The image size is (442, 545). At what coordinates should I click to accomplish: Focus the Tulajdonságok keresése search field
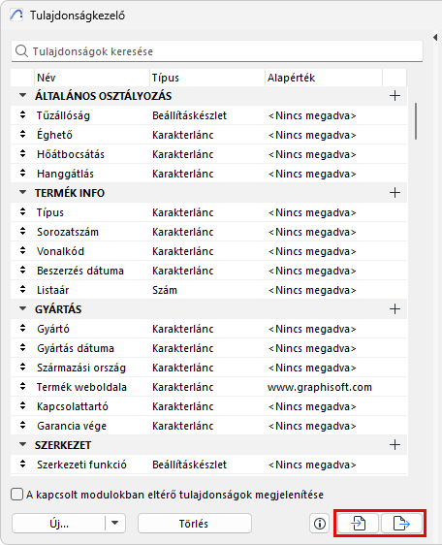tap(217, 51)
